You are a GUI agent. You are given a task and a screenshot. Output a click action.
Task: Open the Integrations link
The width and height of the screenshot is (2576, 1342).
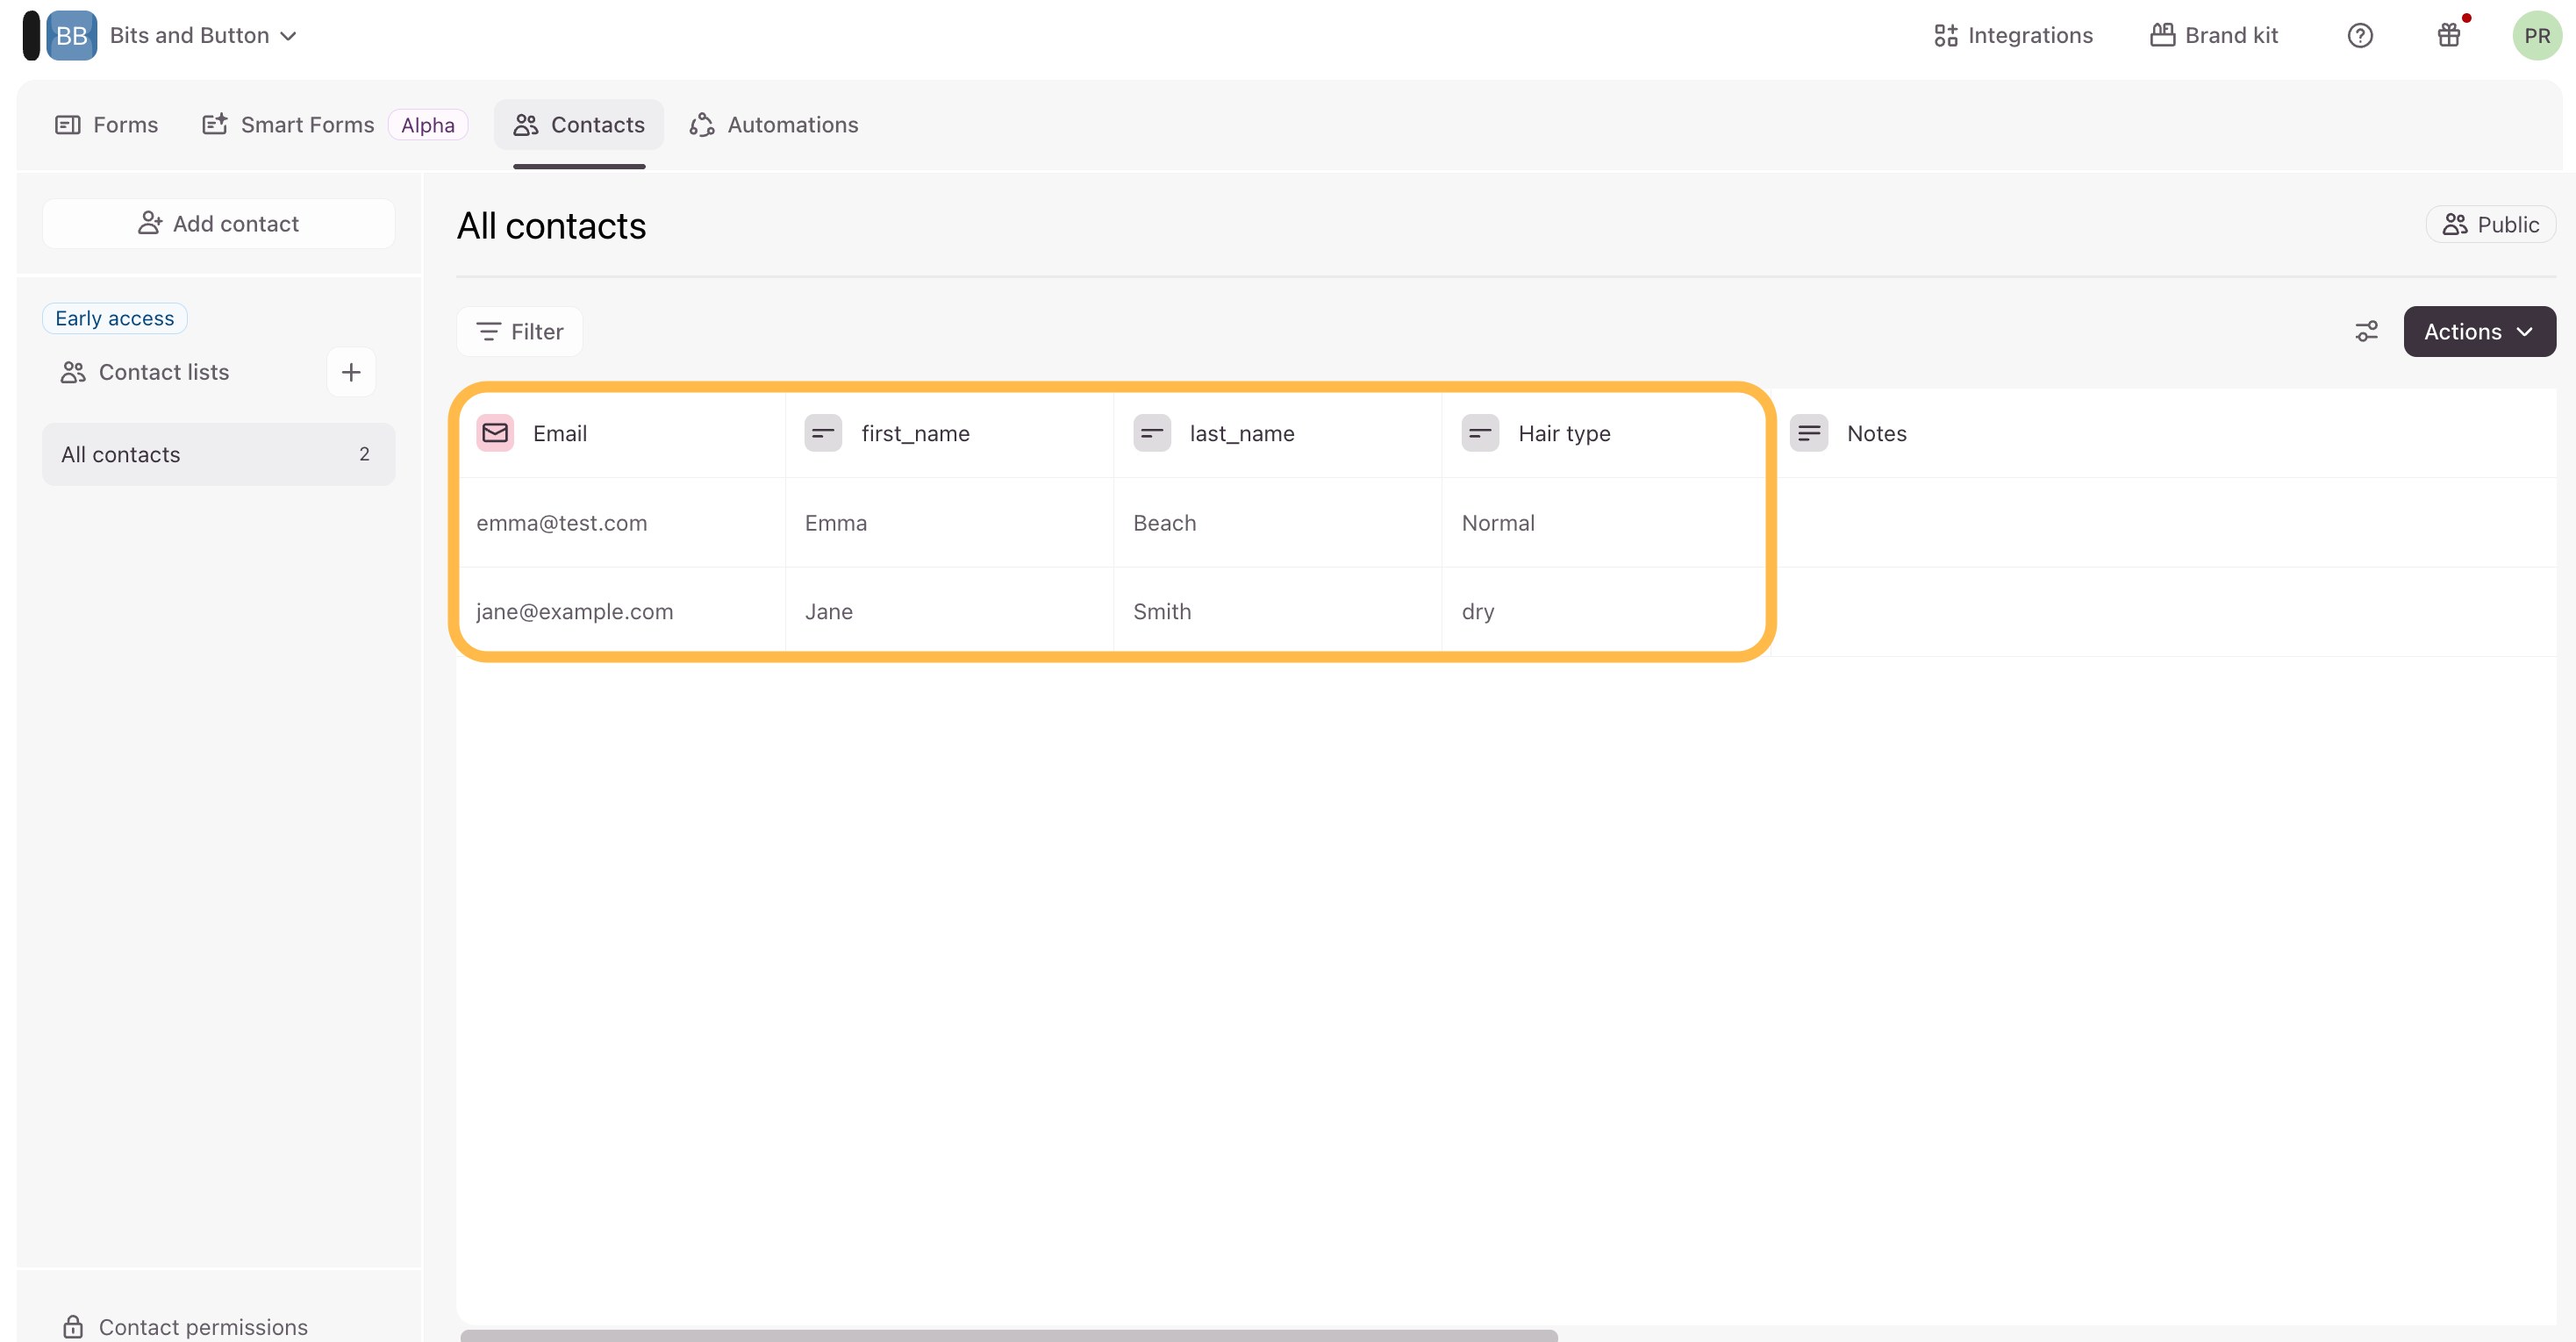[x=2013, y=36]
